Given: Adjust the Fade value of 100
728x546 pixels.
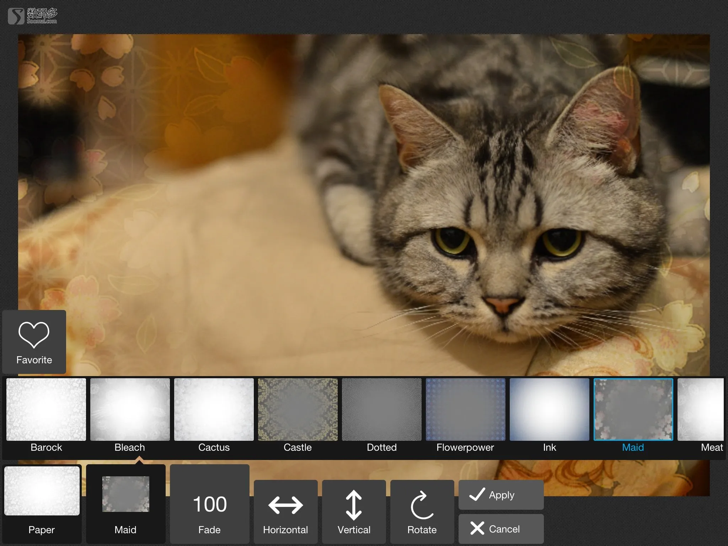Looking at the screenshot, I should [x=210, y=504].
